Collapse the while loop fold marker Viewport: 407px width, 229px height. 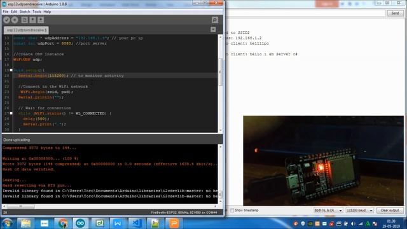point(11,113)
